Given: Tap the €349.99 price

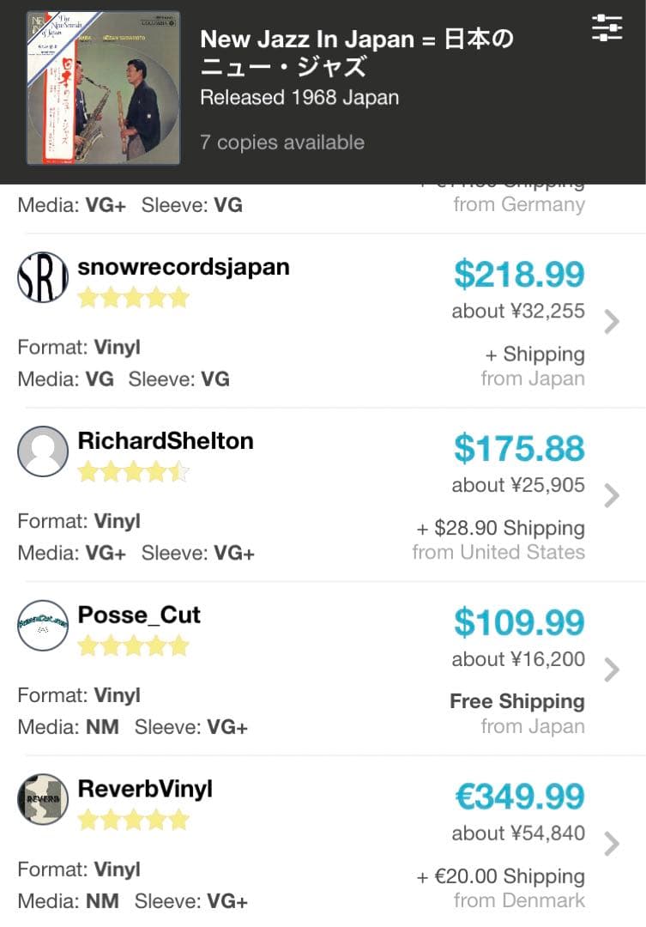Looking at the screenshot, I should [x=519, y=797].
